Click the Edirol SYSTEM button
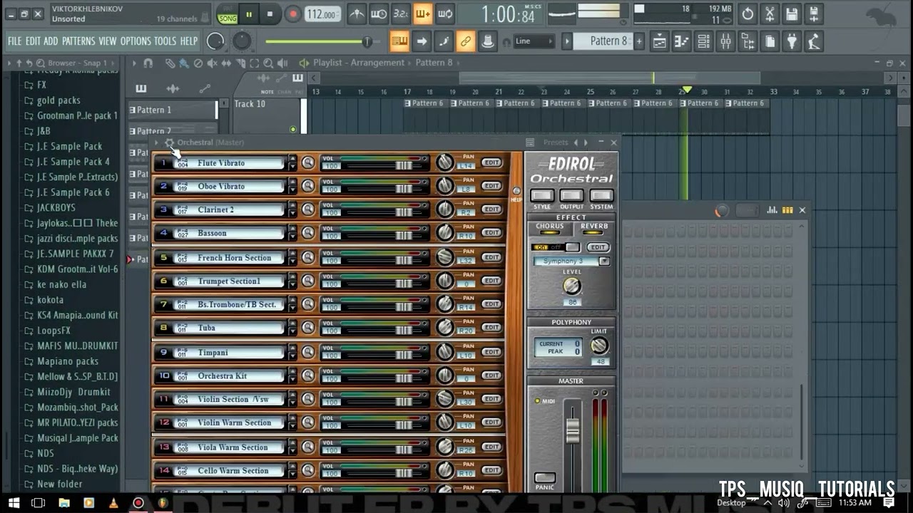Image resolution: width=913 pixels, height=513 pixels. pos(601,195)
